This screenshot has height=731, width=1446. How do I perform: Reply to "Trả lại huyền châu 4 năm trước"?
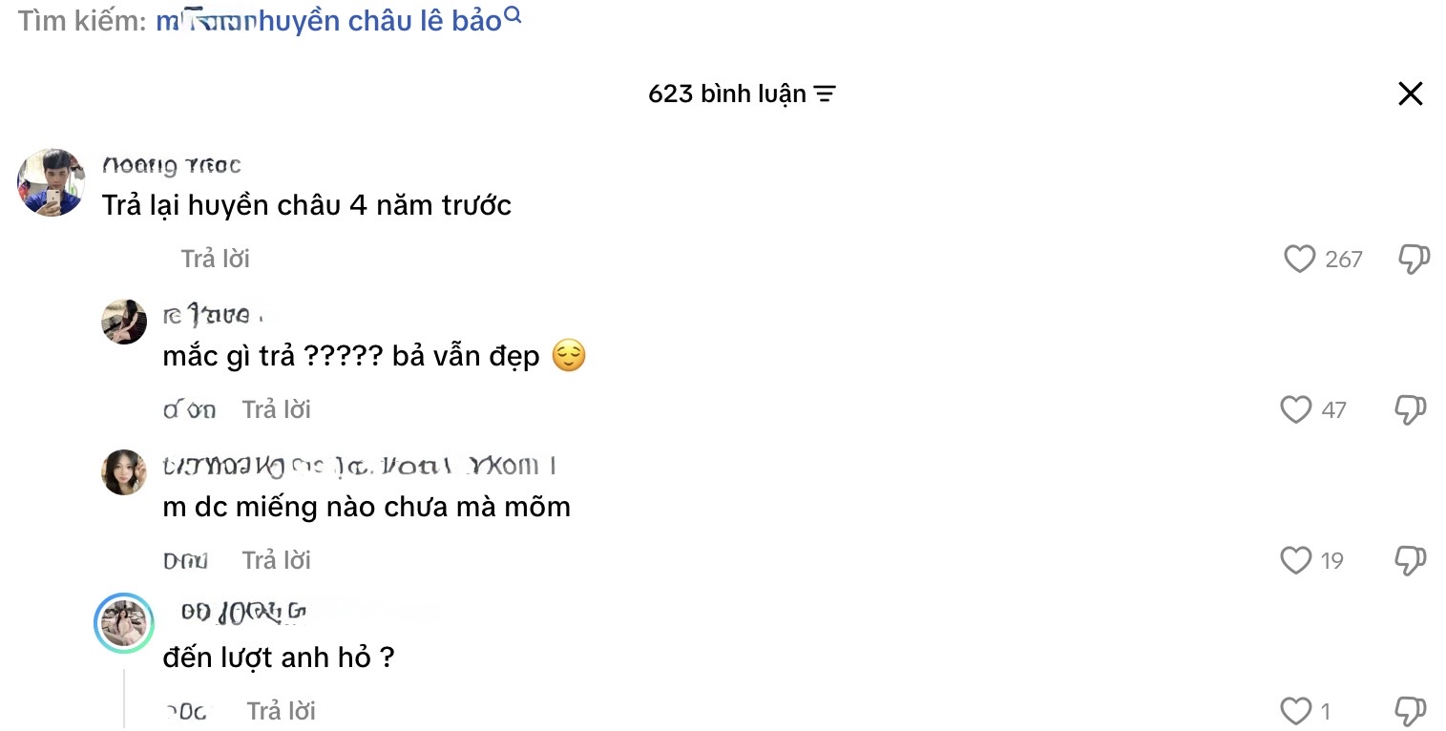(216, 259)
